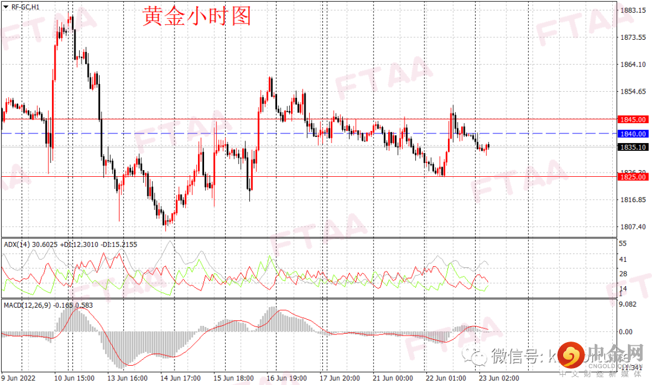The width and height of the screenshot is (652, 385).
Task: Click the 13 Jun 16:00 time label
Action: pos(127,378)
